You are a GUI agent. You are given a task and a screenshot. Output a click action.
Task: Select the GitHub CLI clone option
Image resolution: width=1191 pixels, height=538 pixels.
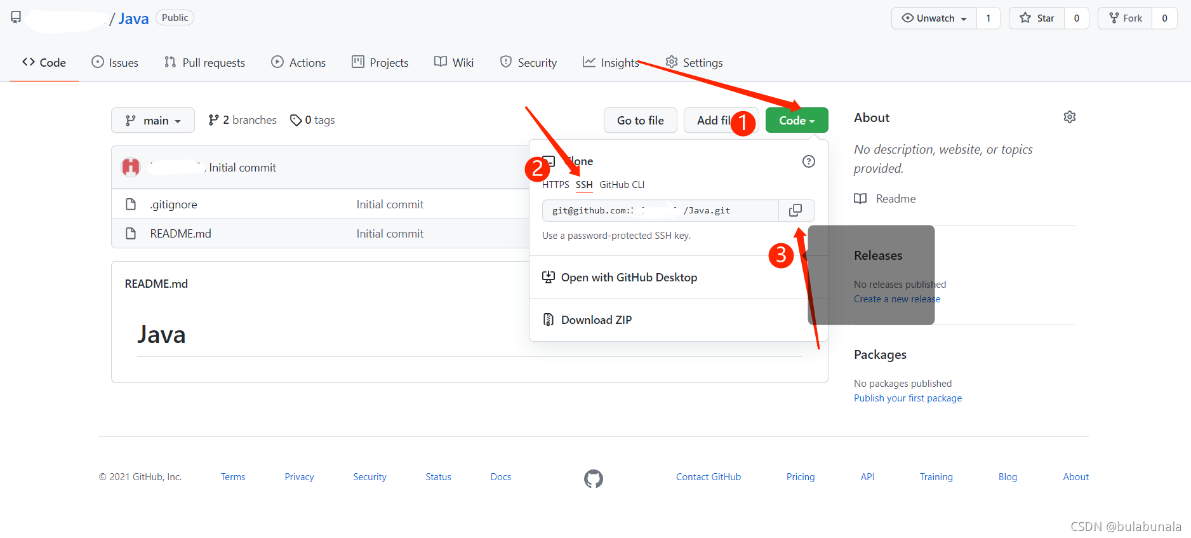click(622, 185)
